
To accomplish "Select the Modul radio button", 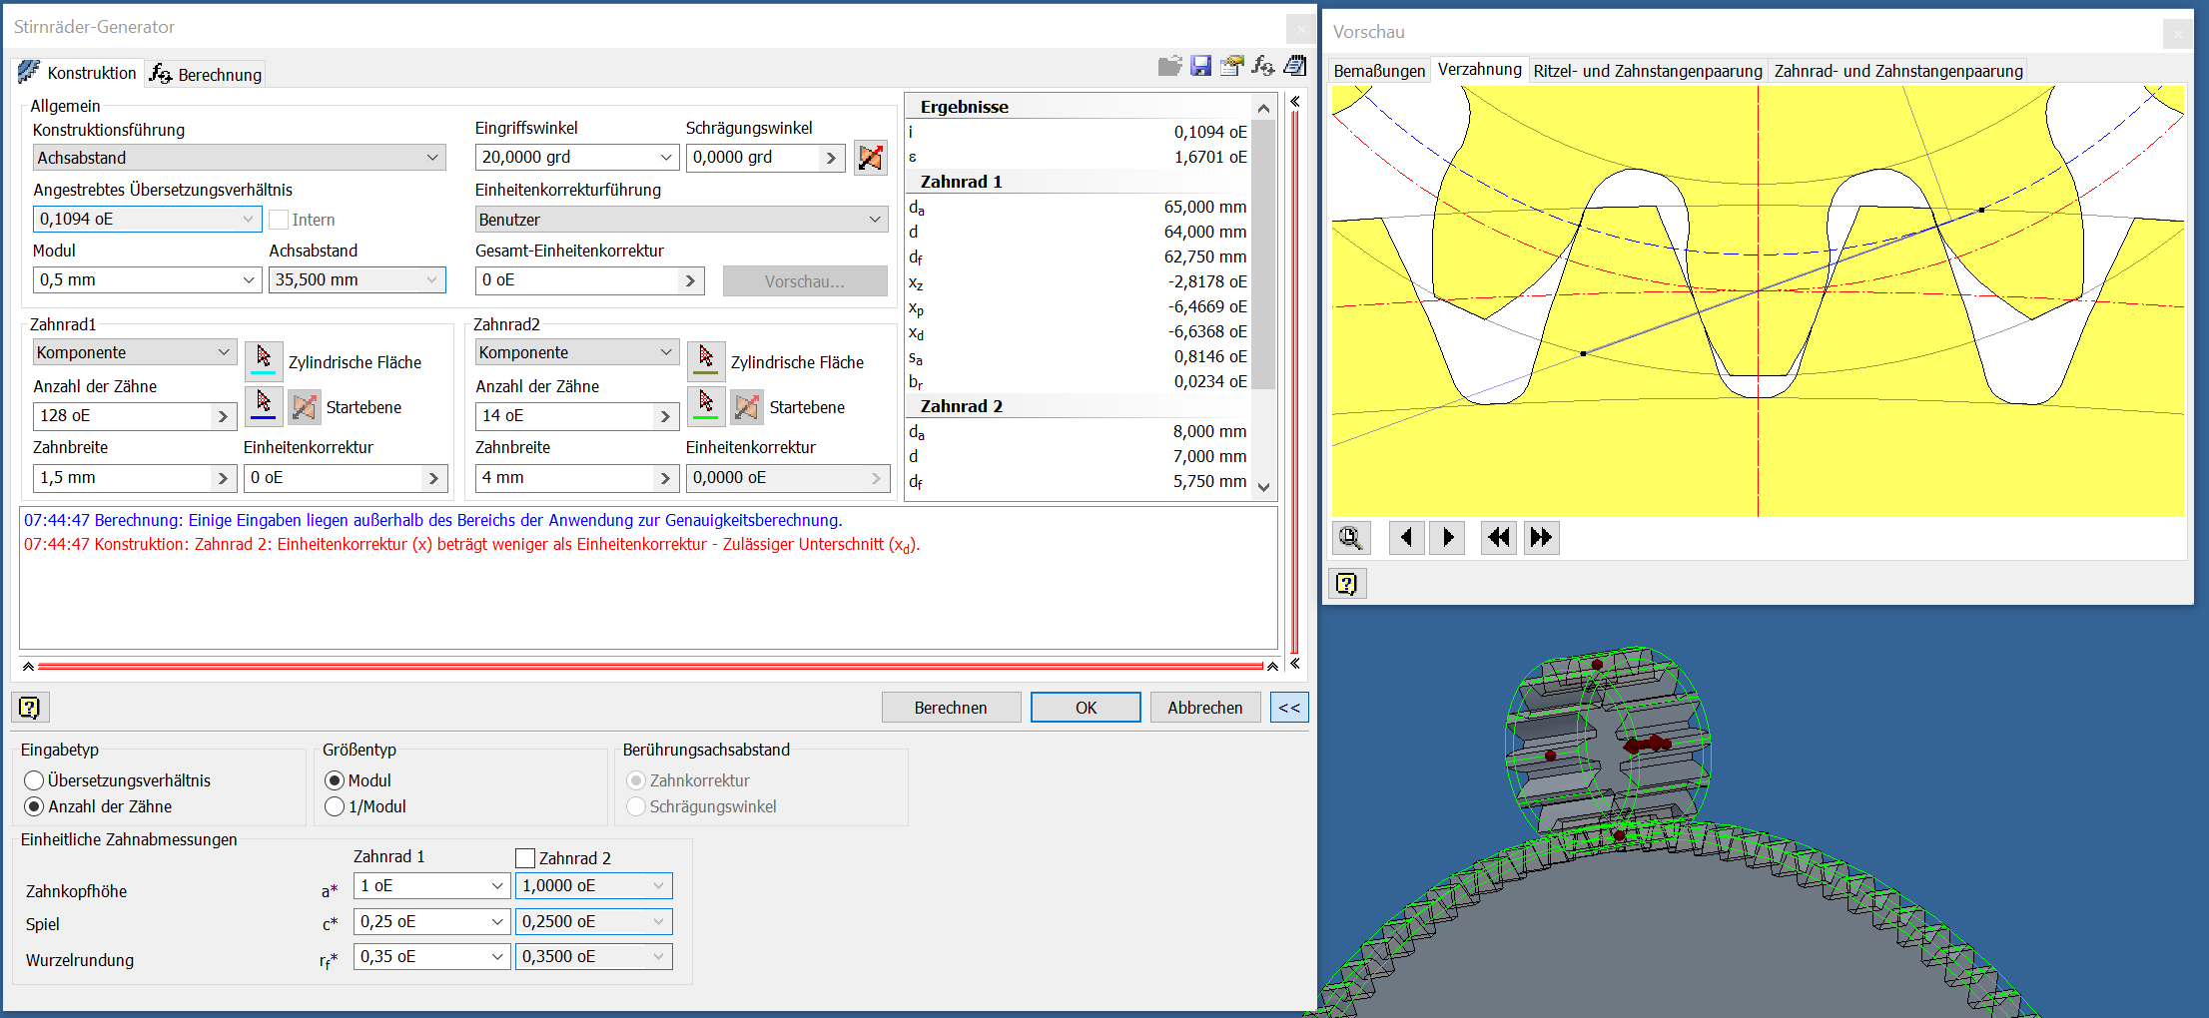I will click(335, 780).
